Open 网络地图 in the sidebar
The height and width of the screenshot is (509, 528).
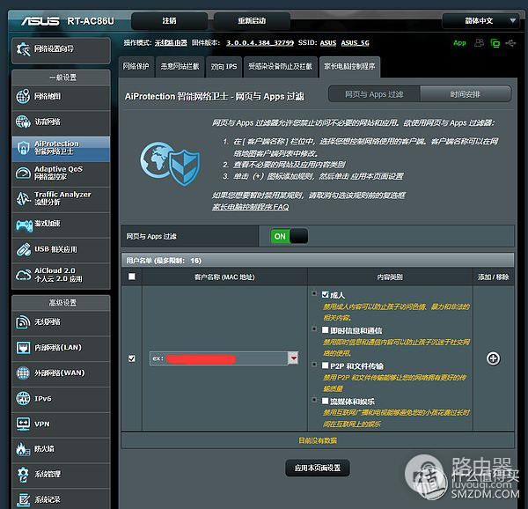[60, 97]
